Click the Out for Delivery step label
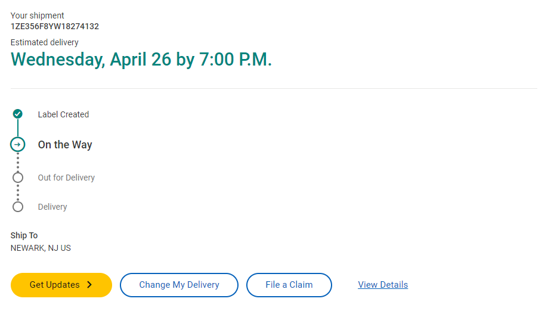 [x=66, y=178]
